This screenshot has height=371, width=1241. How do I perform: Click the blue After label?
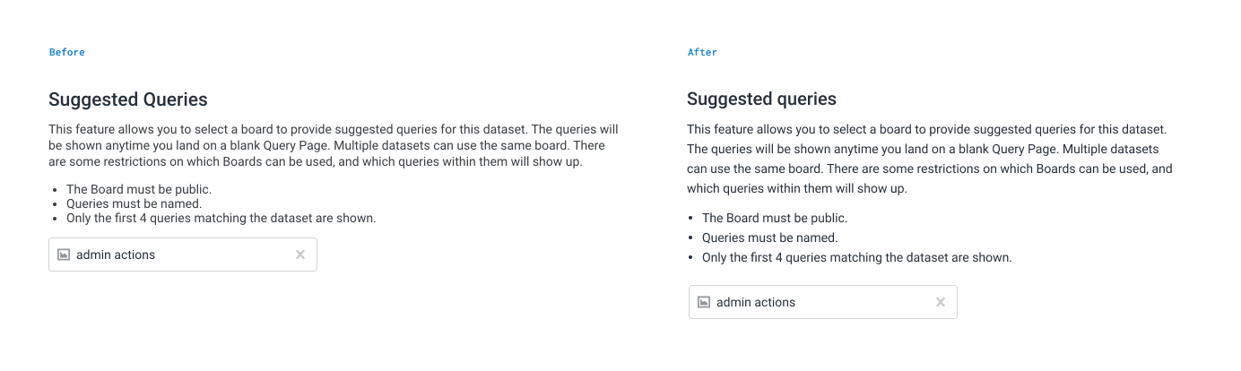click(702, 52)
